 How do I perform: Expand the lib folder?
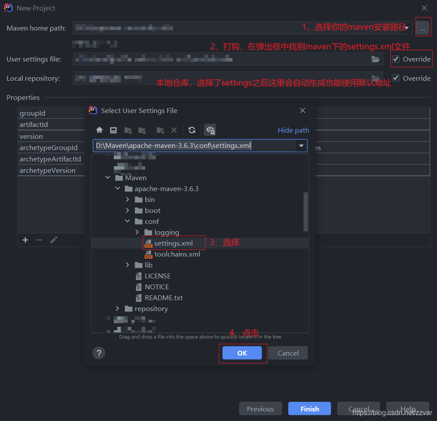[x=127, y=265]
